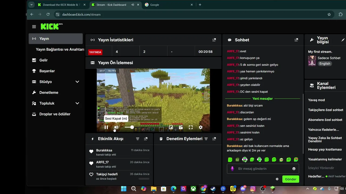Open the browser extensions puzzle icon
This screenshot has width=346, height=194.
[x=341, y=15]
